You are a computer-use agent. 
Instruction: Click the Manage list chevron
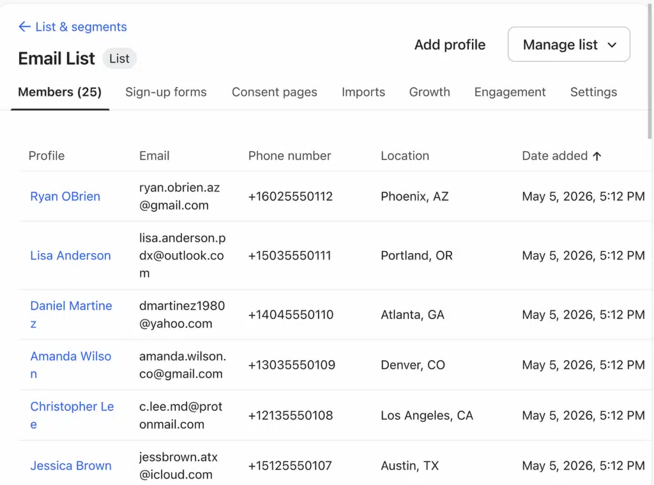pos(612,45)
